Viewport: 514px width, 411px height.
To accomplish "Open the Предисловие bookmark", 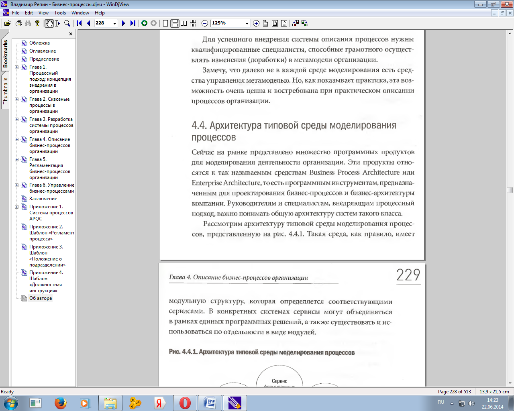I will click(44, 59).
